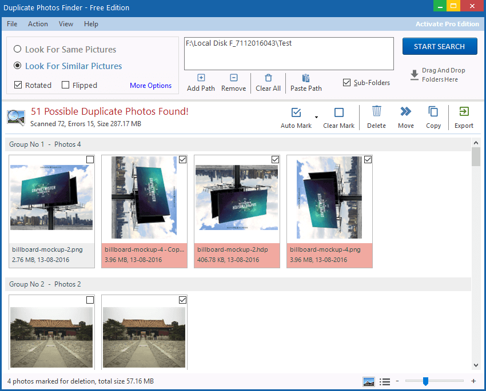
Task: Disable the Sub-Folders checkbox
Action: pyautogui.click(x=346, y=82)
